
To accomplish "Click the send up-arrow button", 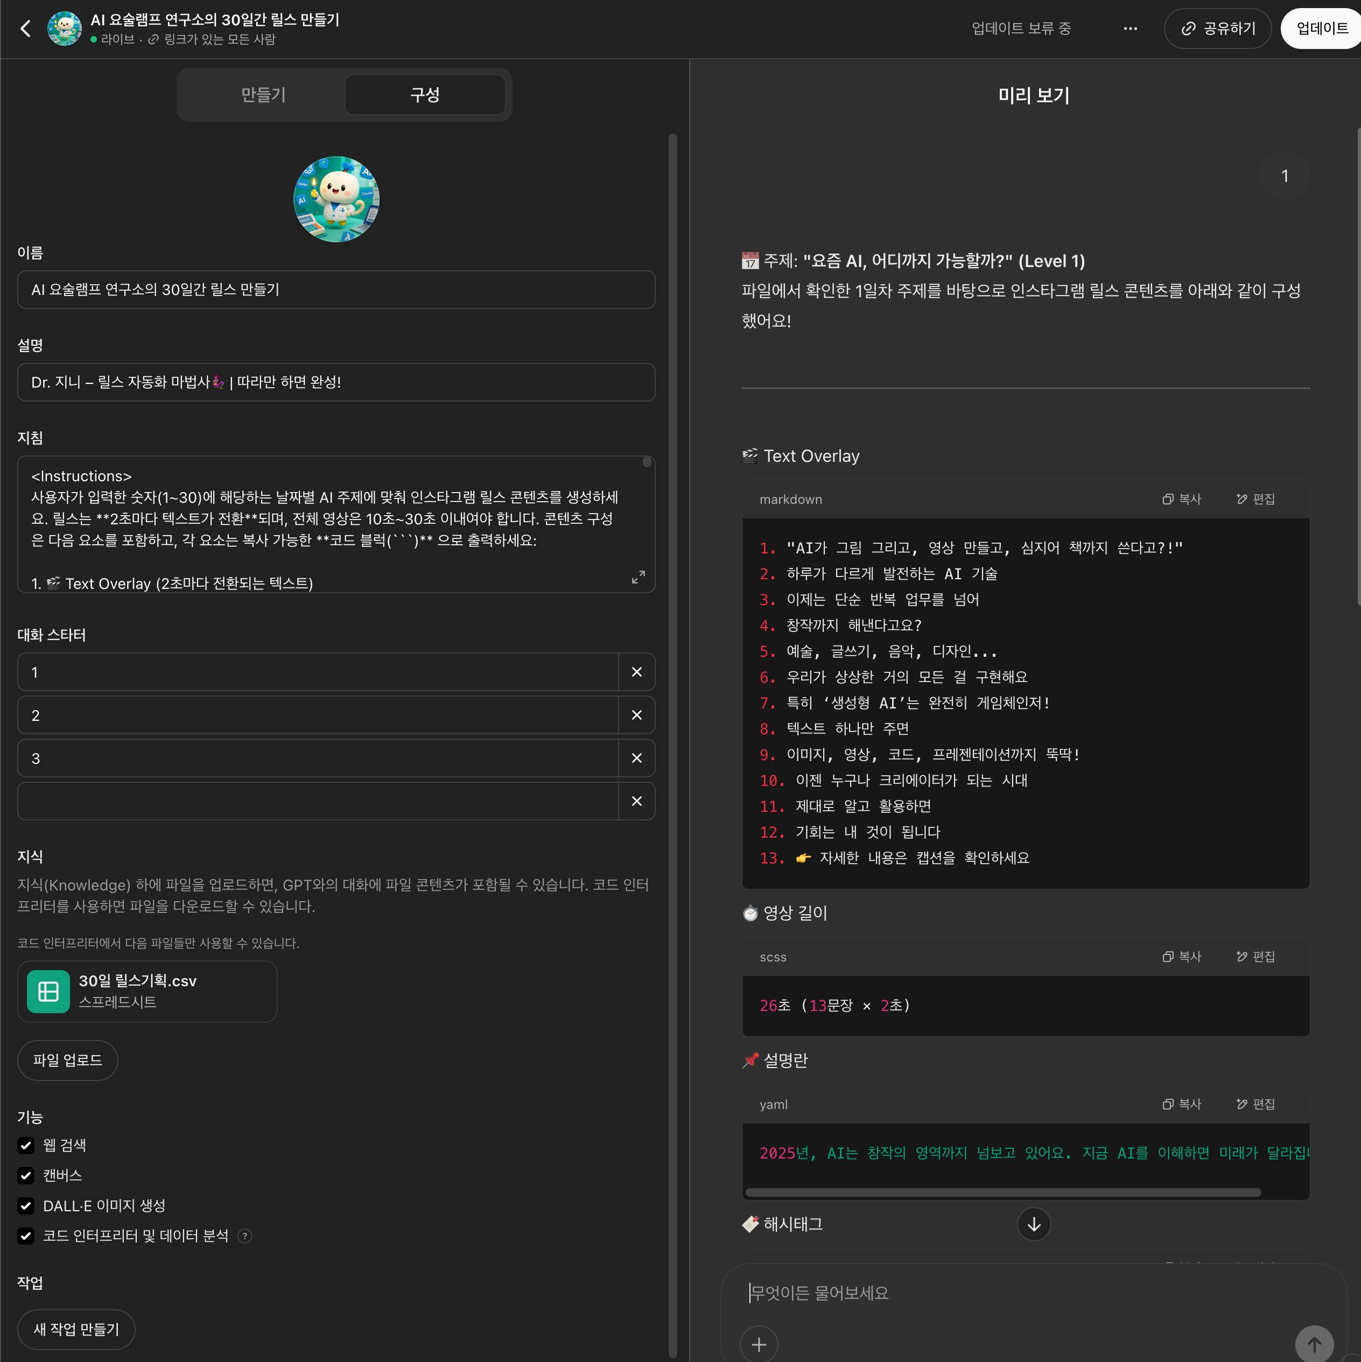I will click(x=1314, y=1344).
